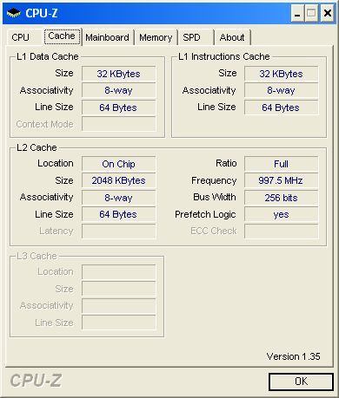Click the 'Latency' label
This screenshot has width=339, height=398.
pyautogui.click(x=56, y=231)
